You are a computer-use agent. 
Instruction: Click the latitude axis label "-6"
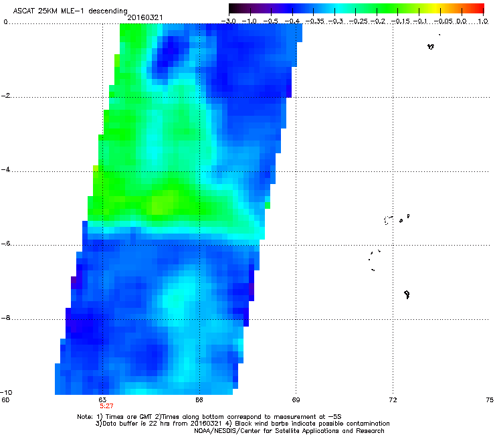[6, 244]
